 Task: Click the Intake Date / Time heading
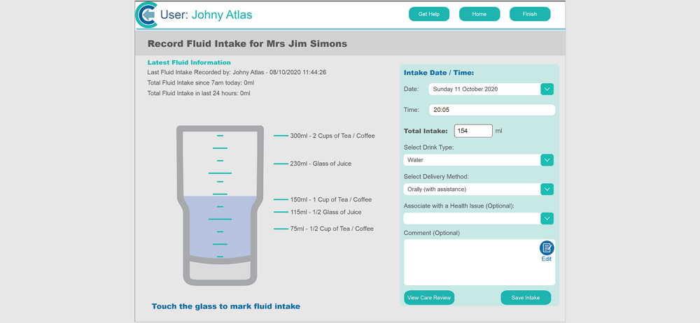(439, 73)
